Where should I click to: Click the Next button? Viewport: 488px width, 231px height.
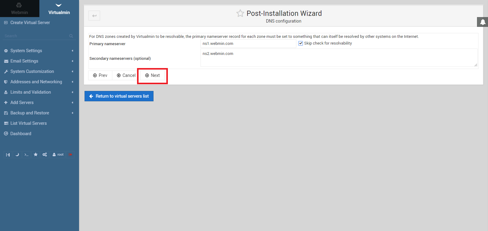pyautogui.click(x=152, y=75)
